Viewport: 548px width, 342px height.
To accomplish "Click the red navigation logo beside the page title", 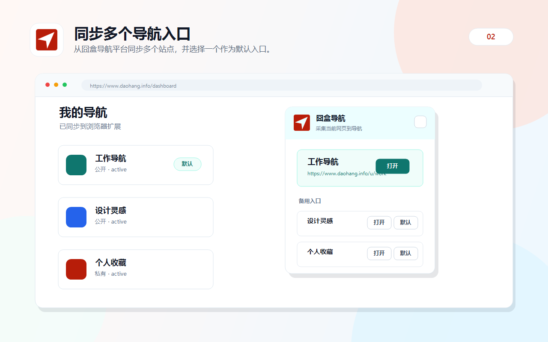I will (47, 40).
